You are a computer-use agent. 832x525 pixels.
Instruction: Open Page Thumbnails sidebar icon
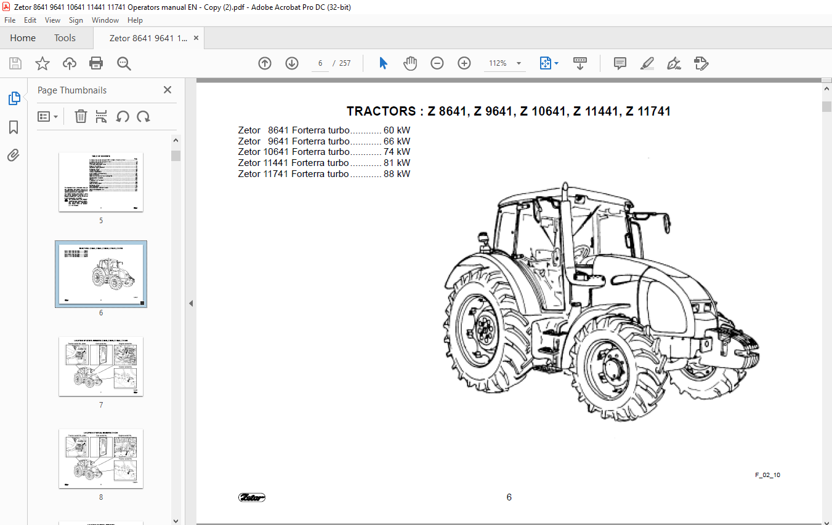[14, 98]
